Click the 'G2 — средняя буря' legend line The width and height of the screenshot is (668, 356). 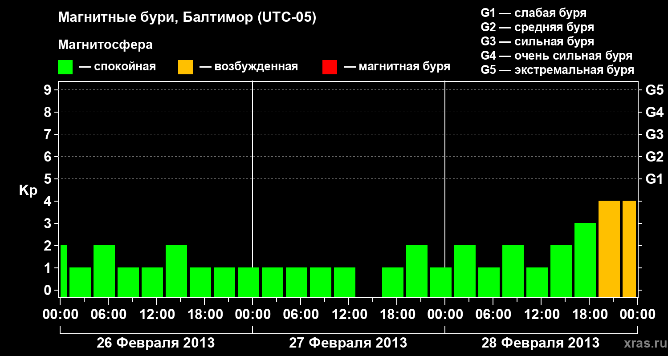pos(537,27)
